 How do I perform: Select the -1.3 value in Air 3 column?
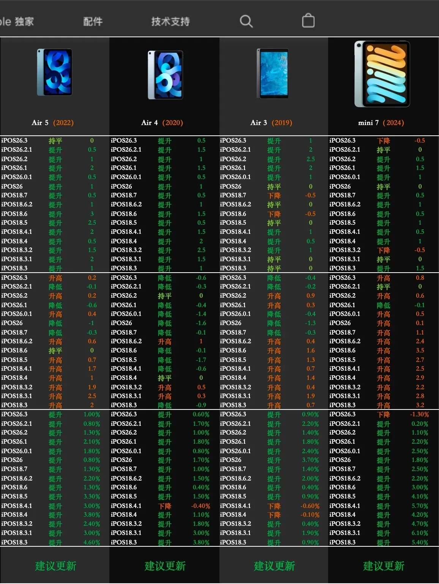pos(311,323)
